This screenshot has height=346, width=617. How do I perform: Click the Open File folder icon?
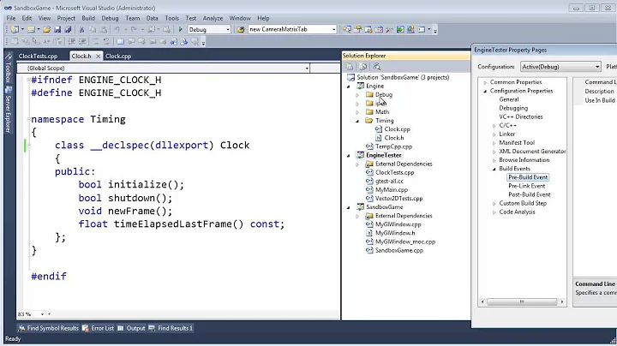pos(45,29)
